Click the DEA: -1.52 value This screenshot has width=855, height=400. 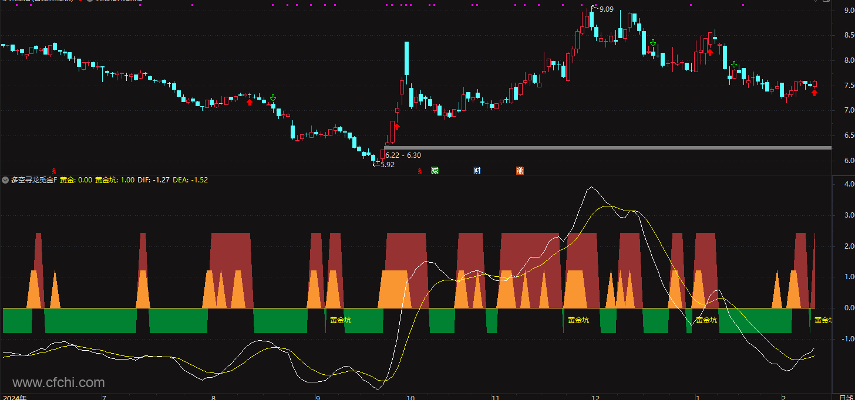[x=190, y=180]
